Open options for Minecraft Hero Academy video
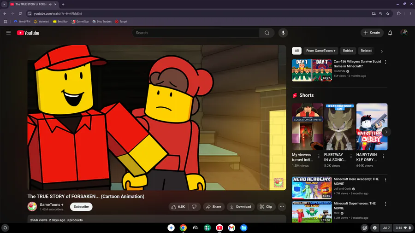The width and height of the screenshot is (415, 233). (385, 180)
